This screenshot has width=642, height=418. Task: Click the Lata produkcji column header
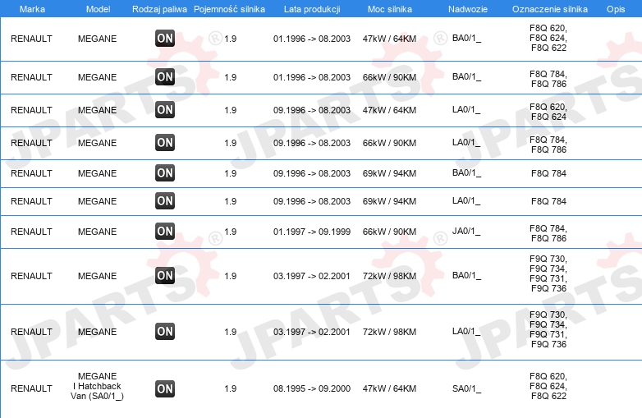point(312,9)
